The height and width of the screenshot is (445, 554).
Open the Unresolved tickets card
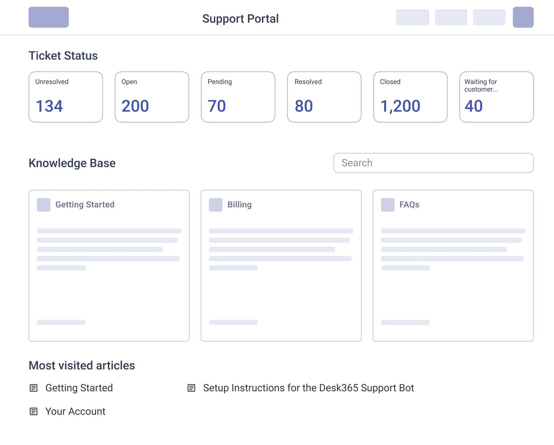[x=66, y=97]
